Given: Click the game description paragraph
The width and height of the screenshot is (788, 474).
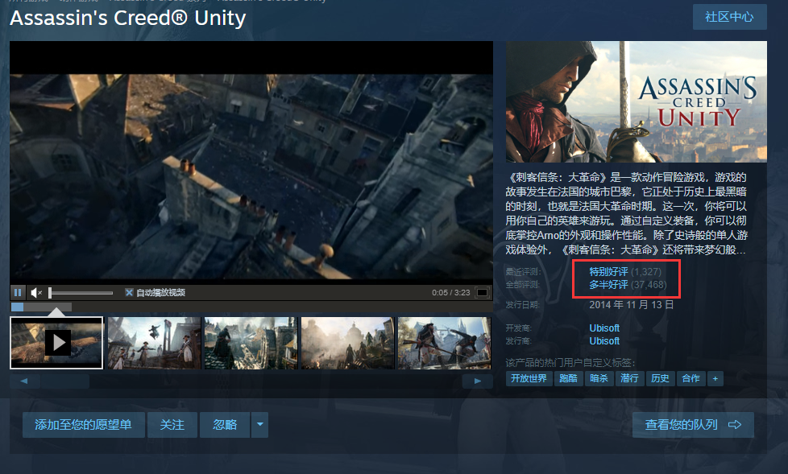Looking at the screenshot, I should (x=627, y=213).
